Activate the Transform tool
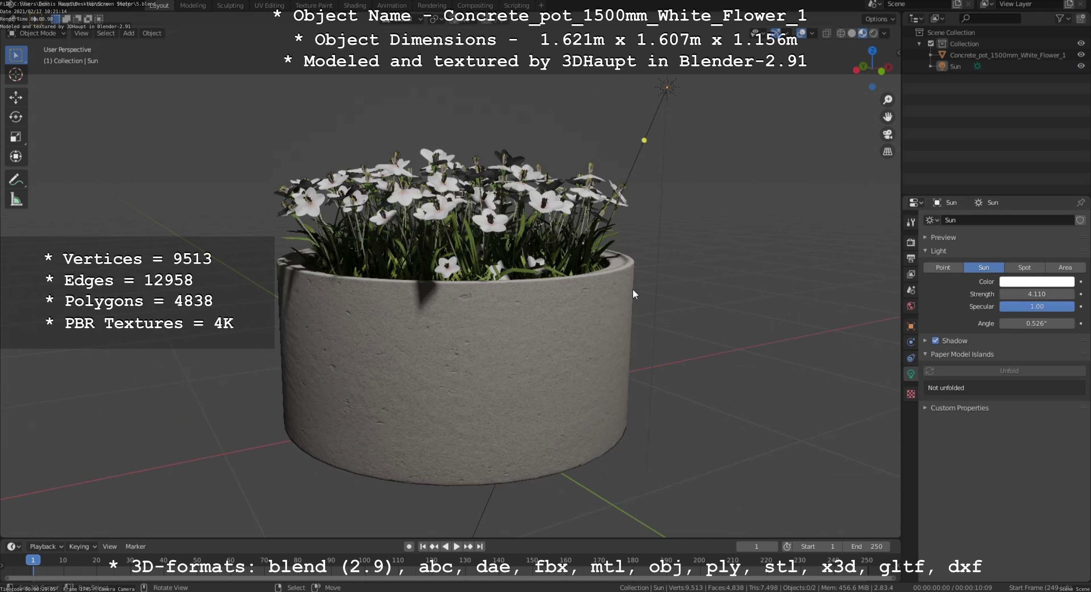The height and width of the screenshot is (592, 1091). click(16, 157)
